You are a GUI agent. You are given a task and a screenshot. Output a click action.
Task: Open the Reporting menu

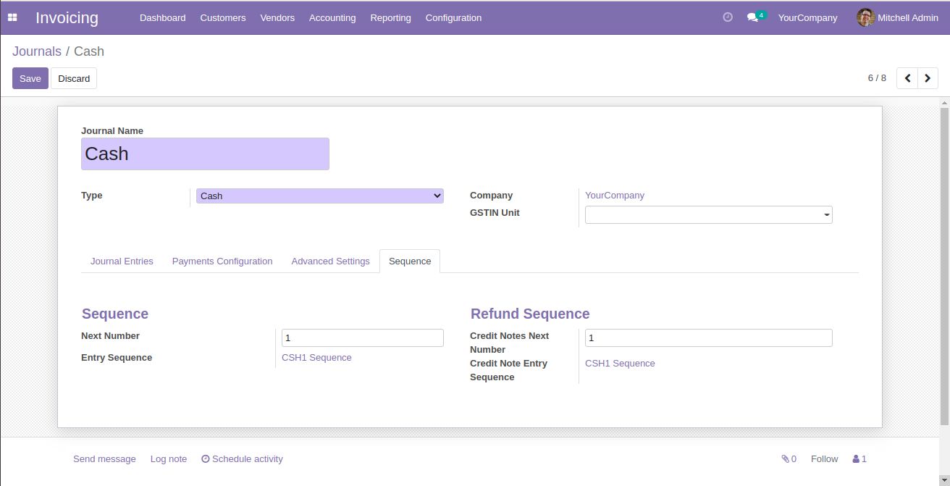click(x=390, y=17)
